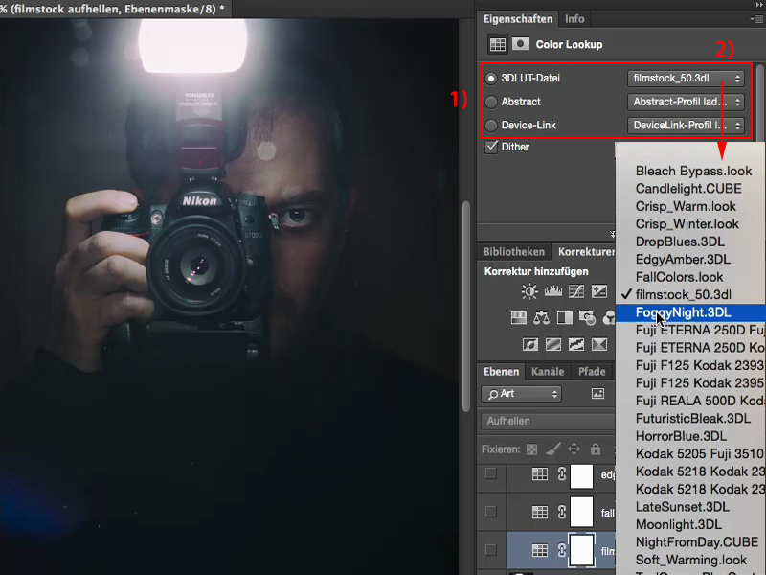Choose Candlelight.CUBE from the list

[689, 189]
